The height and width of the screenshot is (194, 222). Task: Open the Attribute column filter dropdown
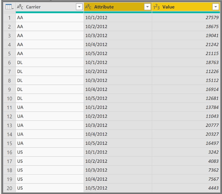147,7
